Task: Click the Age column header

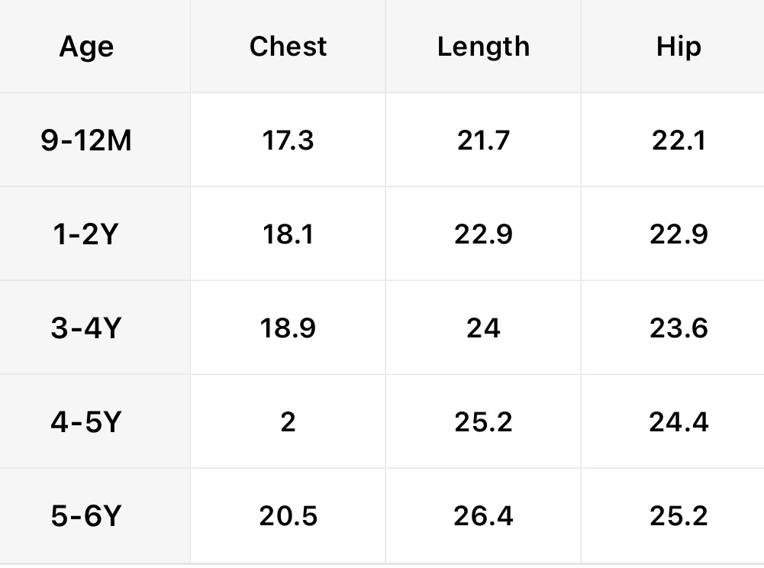Action: click(x=86, y=47)
